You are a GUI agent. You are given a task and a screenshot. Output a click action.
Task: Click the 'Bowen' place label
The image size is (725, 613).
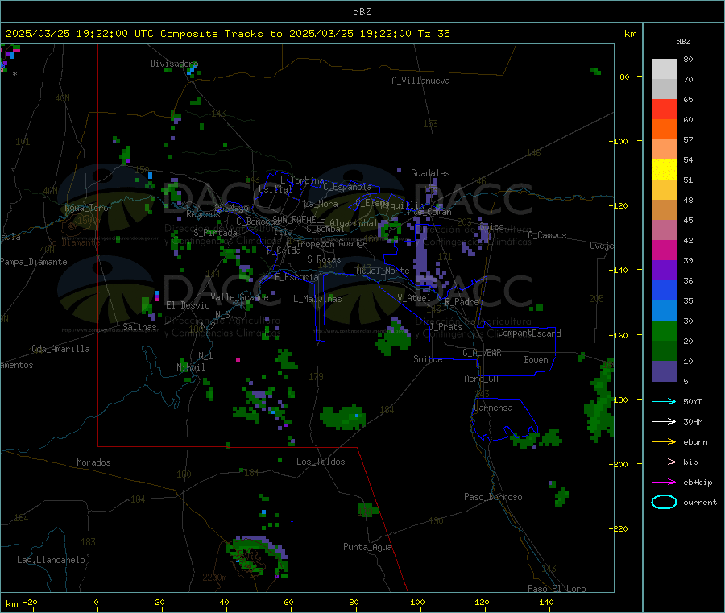click(536, 360)
